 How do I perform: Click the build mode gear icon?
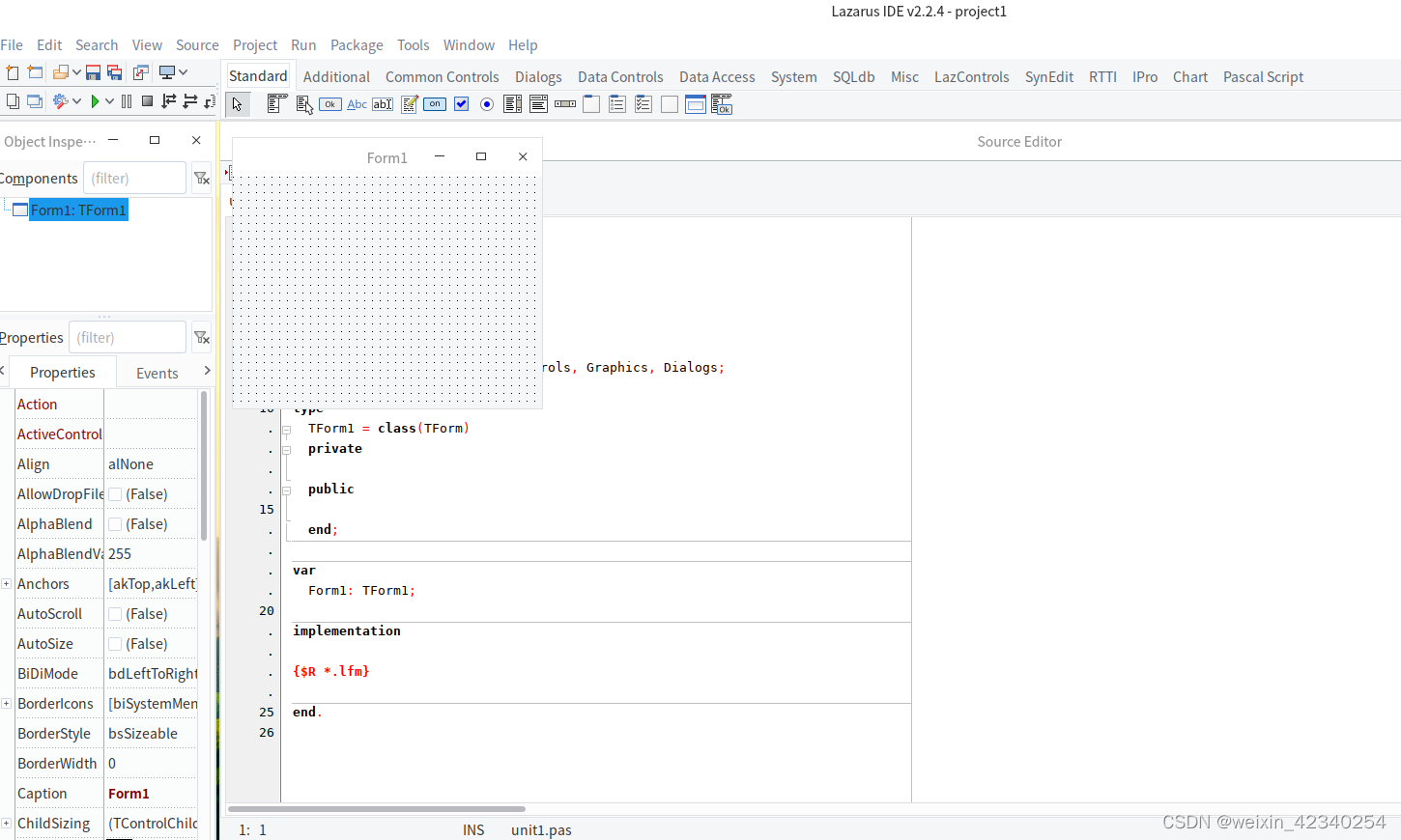click(x=60, y=101)
